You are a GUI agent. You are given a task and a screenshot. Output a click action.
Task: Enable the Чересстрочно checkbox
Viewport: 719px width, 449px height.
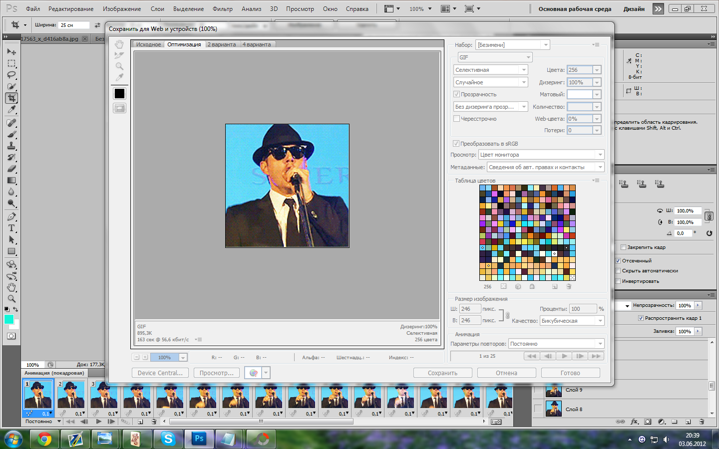point(456,119)
